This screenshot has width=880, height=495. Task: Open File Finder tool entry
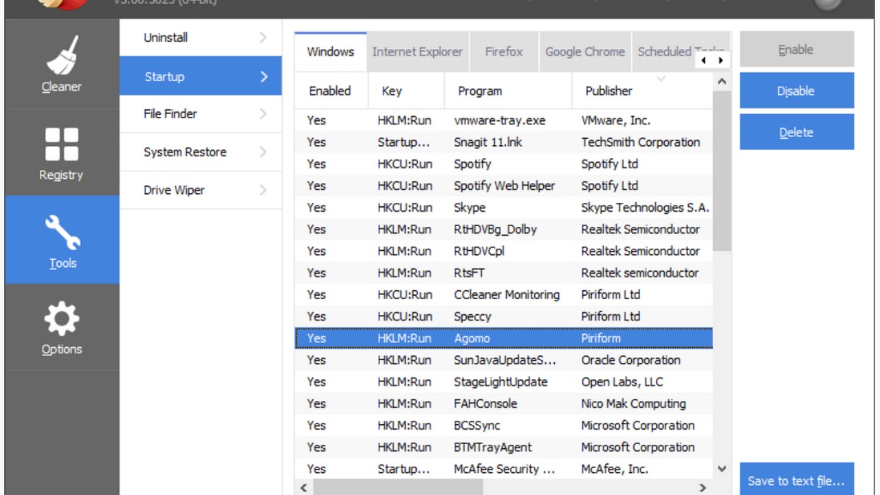point(201,114)
